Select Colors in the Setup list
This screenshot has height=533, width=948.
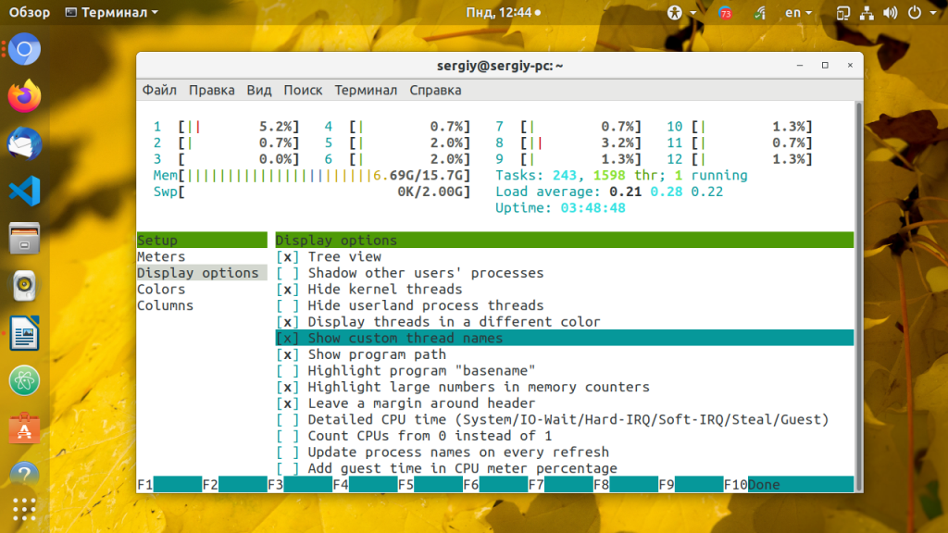(161, 290)
